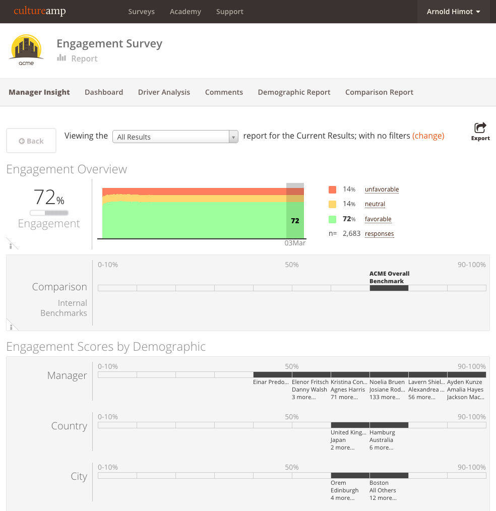
Task: Click info icon under Internal Benchmarks
Action: tap(11, 327)
